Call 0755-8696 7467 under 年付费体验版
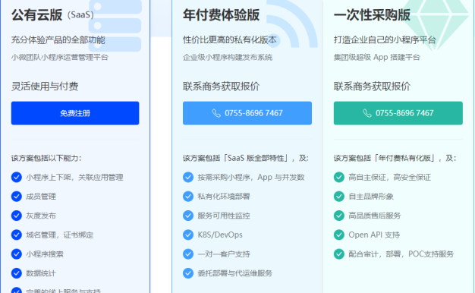Screen dimensions: 475x293 pos(247,113)
